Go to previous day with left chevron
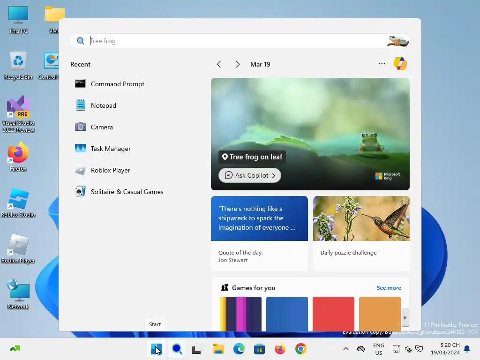Screen dimensions: 480x360 point(218,64)
